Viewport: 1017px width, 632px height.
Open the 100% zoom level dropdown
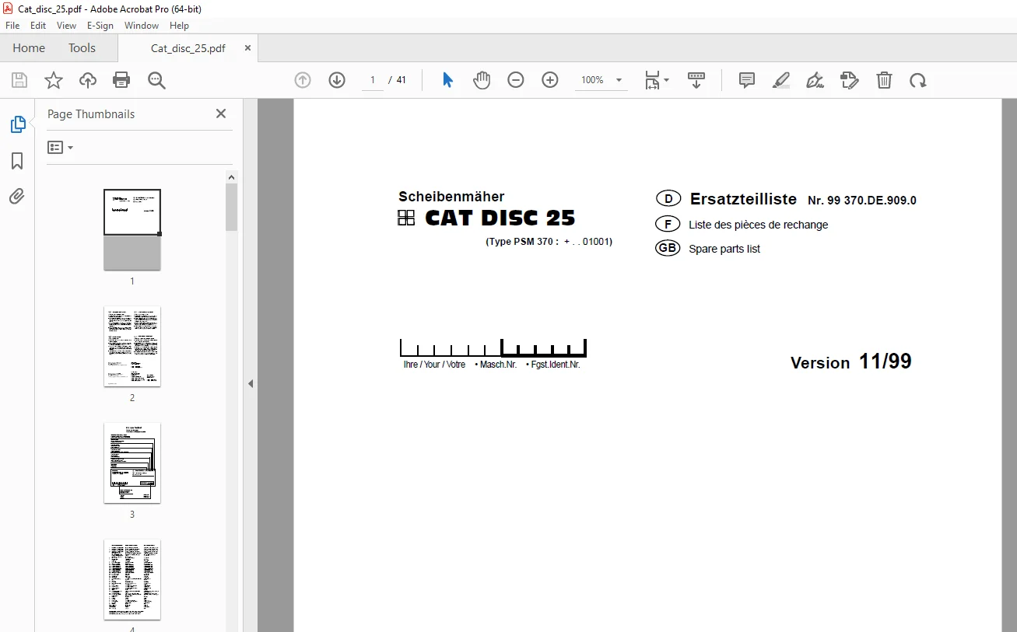click(x=601, y=80)
